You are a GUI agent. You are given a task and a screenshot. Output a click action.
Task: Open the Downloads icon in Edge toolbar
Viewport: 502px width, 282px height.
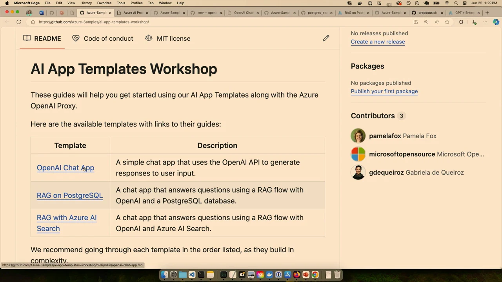(x=474, y=22)
